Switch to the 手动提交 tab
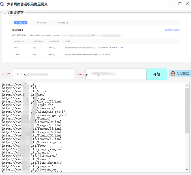 (63, 23)
